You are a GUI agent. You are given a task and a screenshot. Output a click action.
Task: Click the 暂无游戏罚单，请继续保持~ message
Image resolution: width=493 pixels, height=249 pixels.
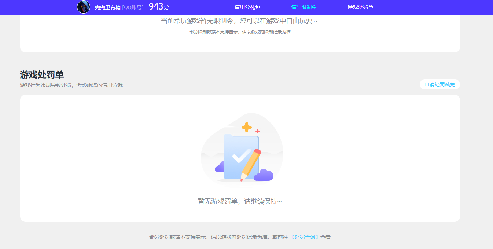(x=240, y=201)
